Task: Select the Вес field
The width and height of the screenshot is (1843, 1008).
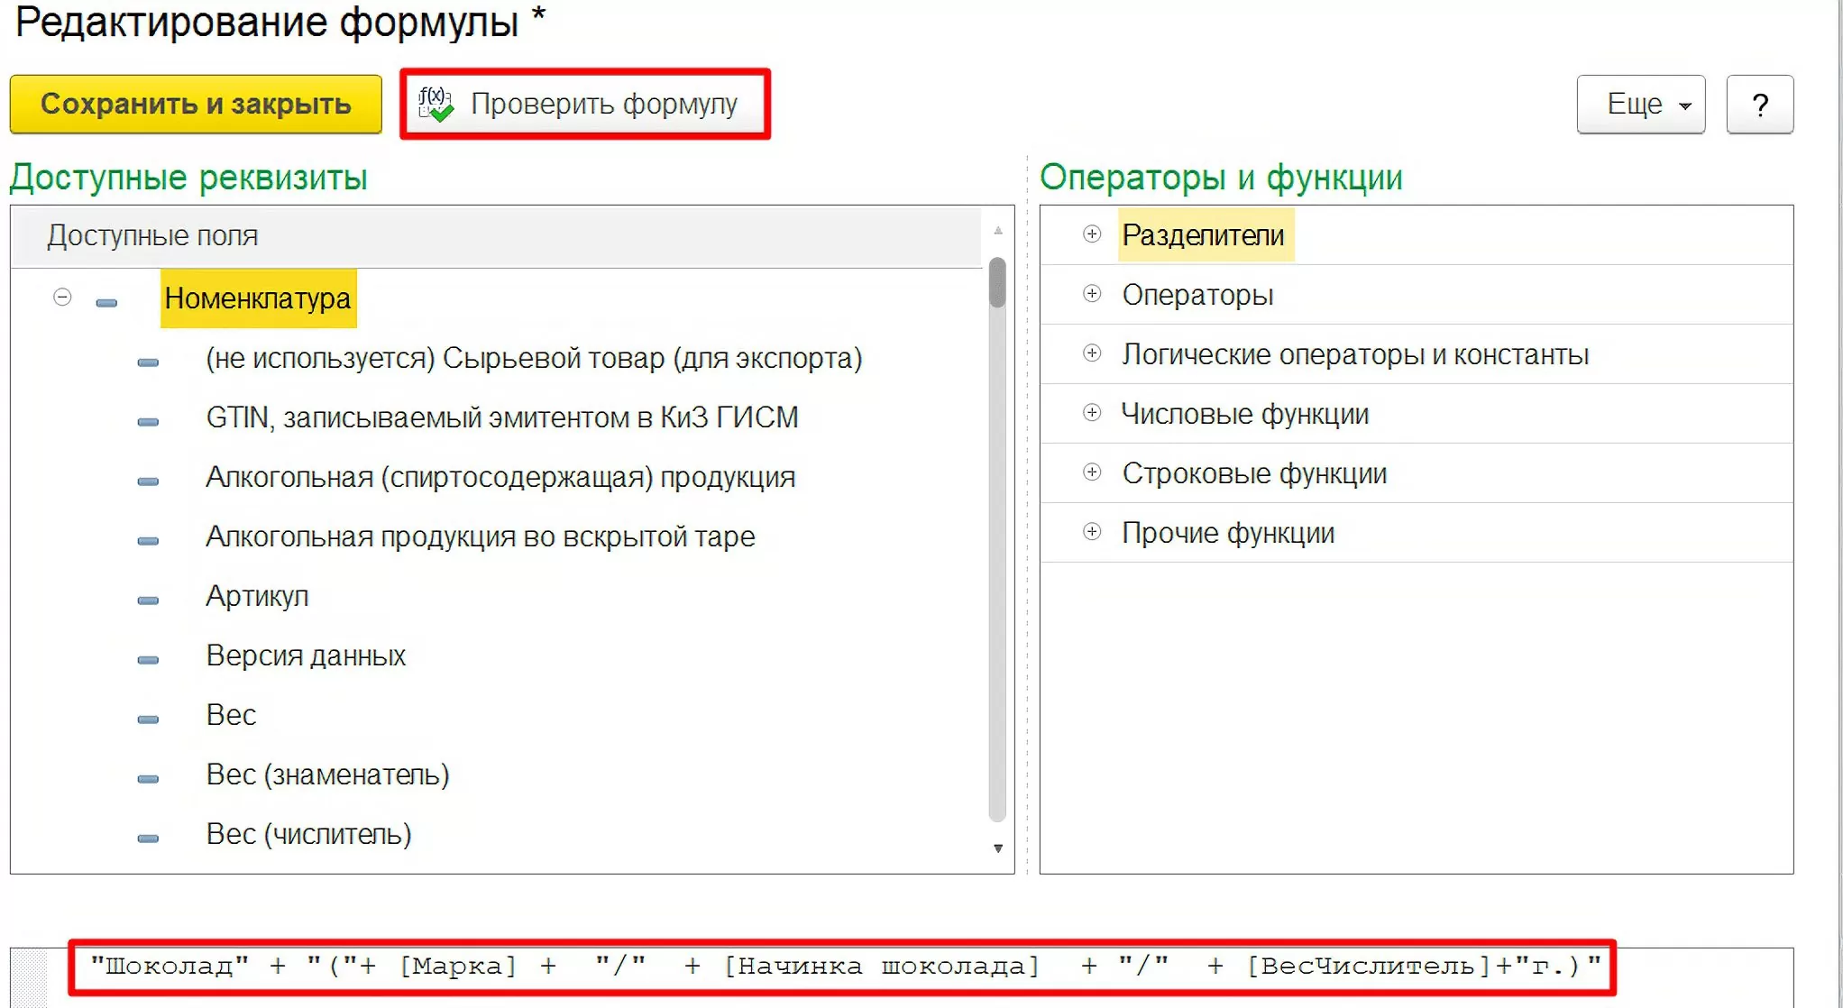Action: coord(231,715)
